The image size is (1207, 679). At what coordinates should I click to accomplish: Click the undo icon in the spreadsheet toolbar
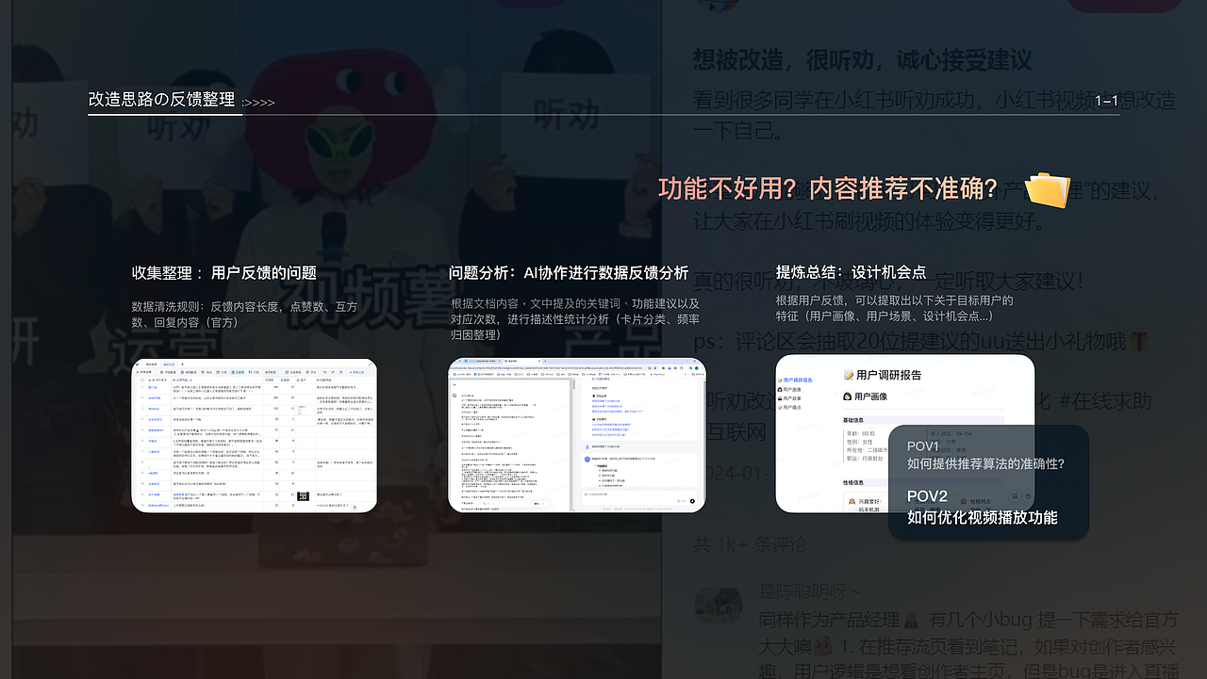pyautogui.click(x=324, y=372)
